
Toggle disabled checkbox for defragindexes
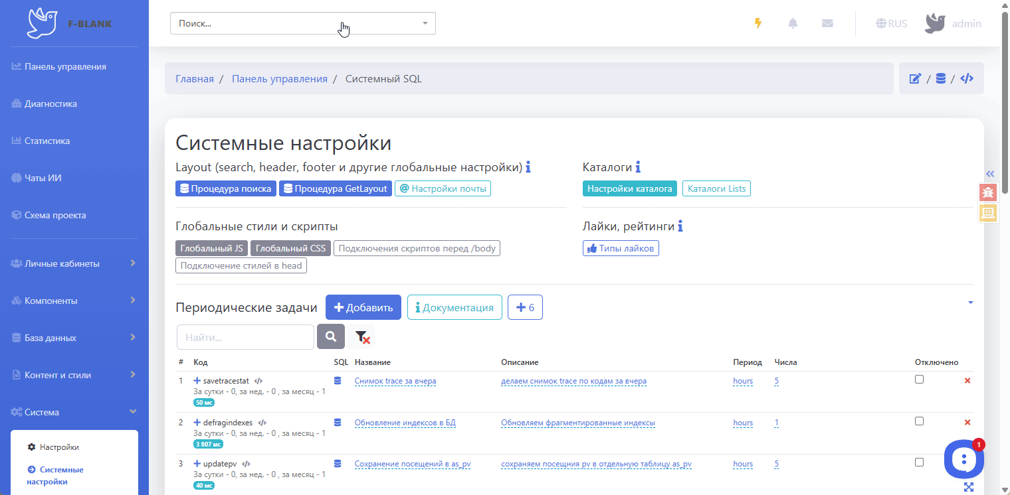(919, 421)
